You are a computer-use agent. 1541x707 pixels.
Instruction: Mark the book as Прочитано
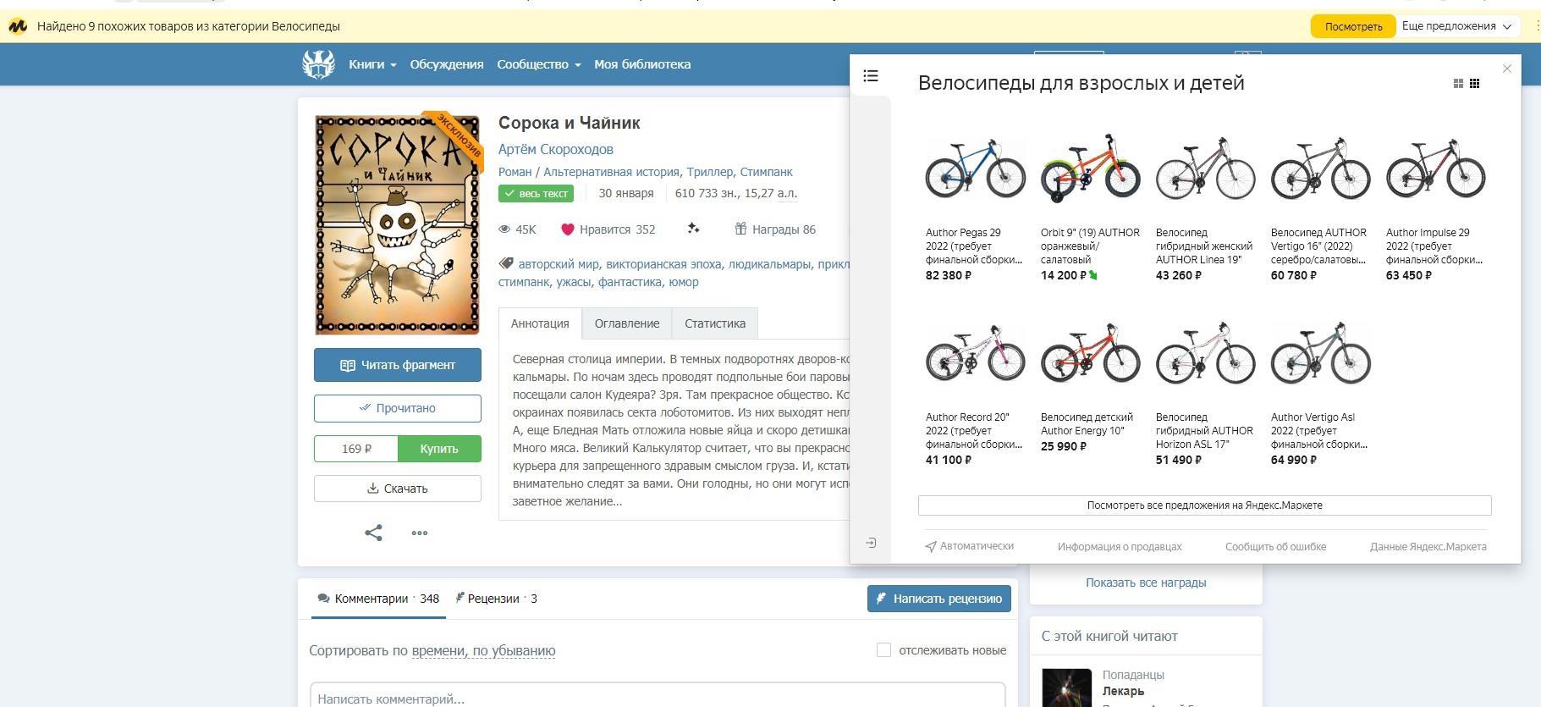(398, 408)
